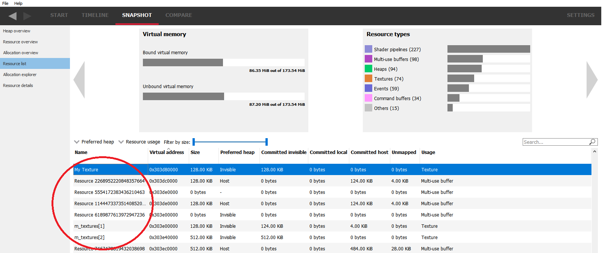Click the green Heaps legend swatch

coord(368,69)
